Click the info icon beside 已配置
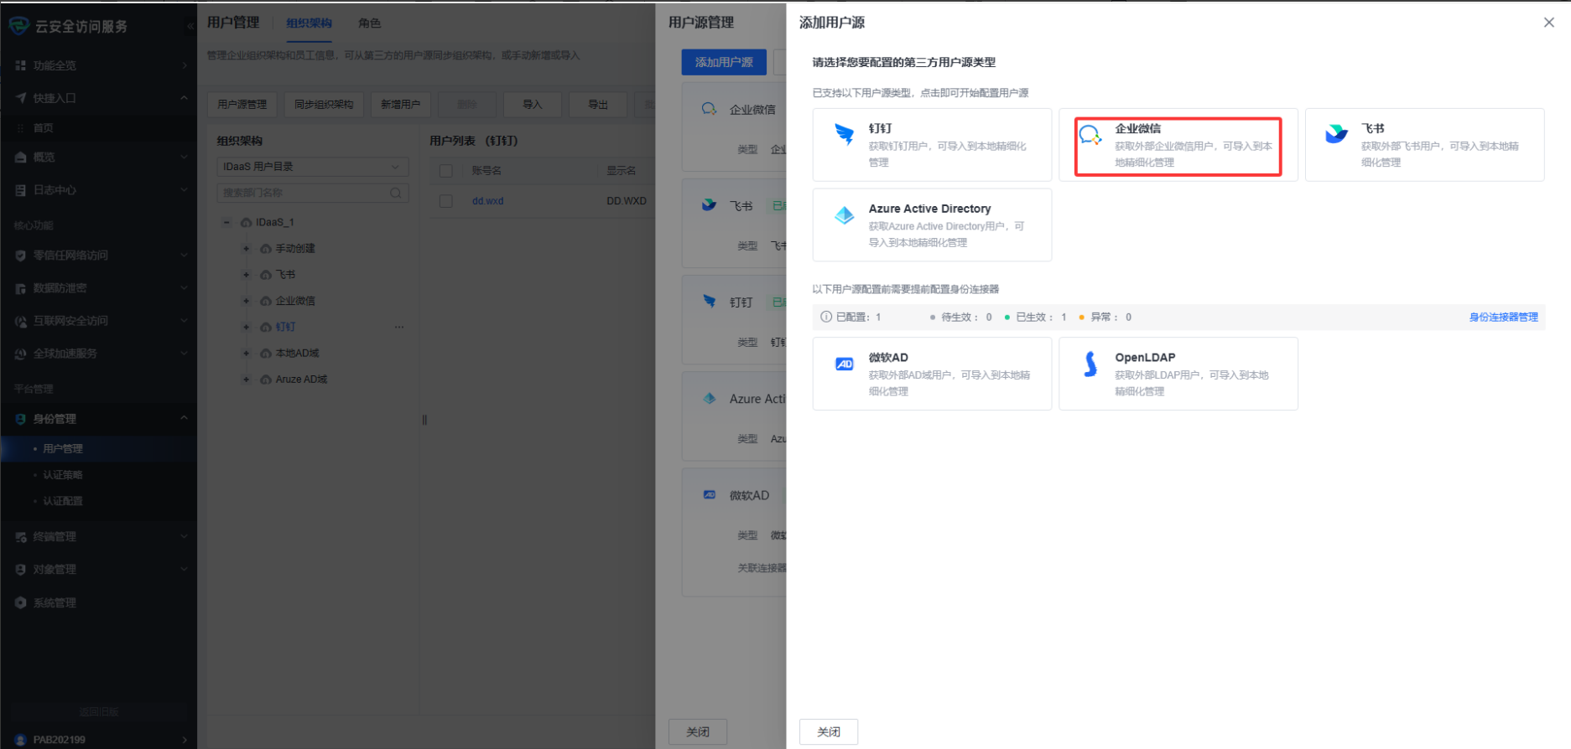The height and width of the screenshot is (749, 1571). [826, 317]
